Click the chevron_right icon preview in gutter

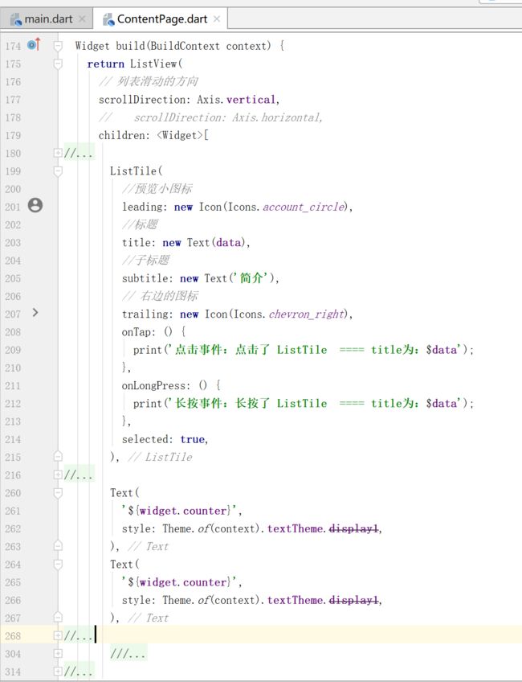pos(35,313)
